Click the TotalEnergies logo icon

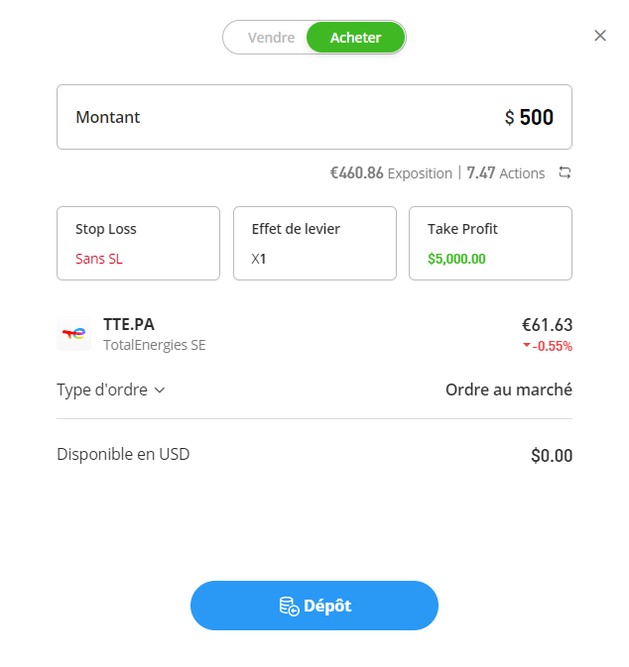(74, 334)
